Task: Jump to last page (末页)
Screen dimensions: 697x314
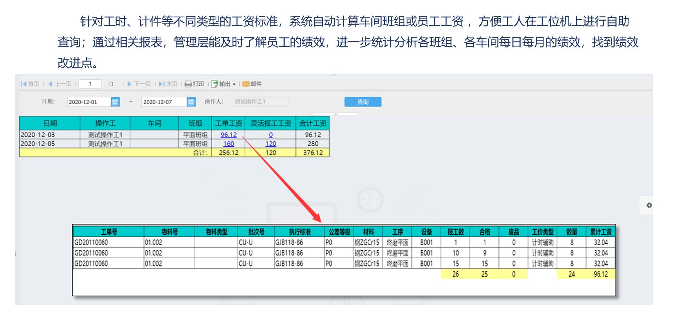Action: (x=168, y=84)
